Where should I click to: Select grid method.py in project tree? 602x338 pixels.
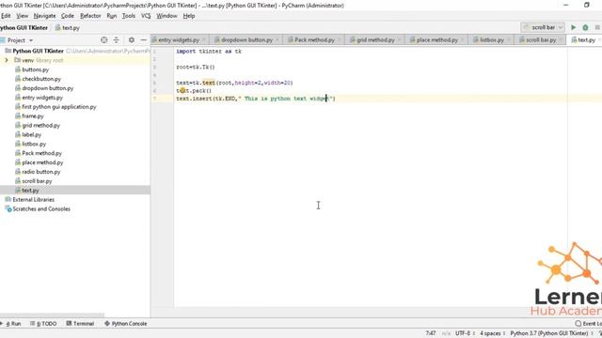point(40,125)
